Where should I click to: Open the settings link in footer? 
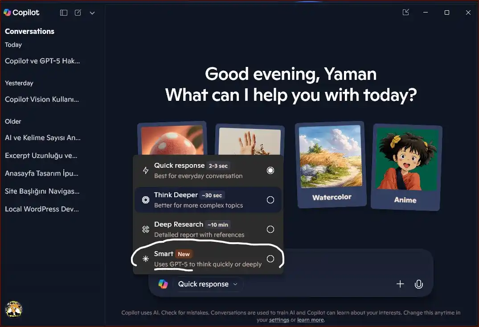click(279, 320)
